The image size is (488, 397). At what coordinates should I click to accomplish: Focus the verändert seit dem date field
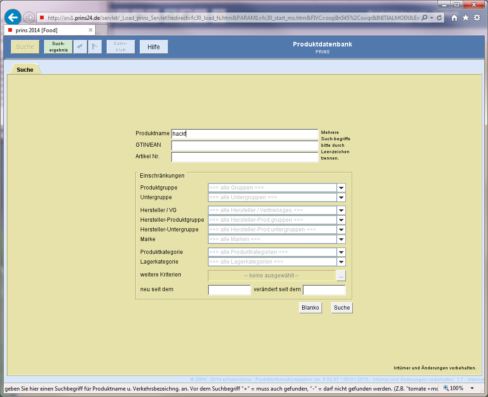(x=324, y=290)
